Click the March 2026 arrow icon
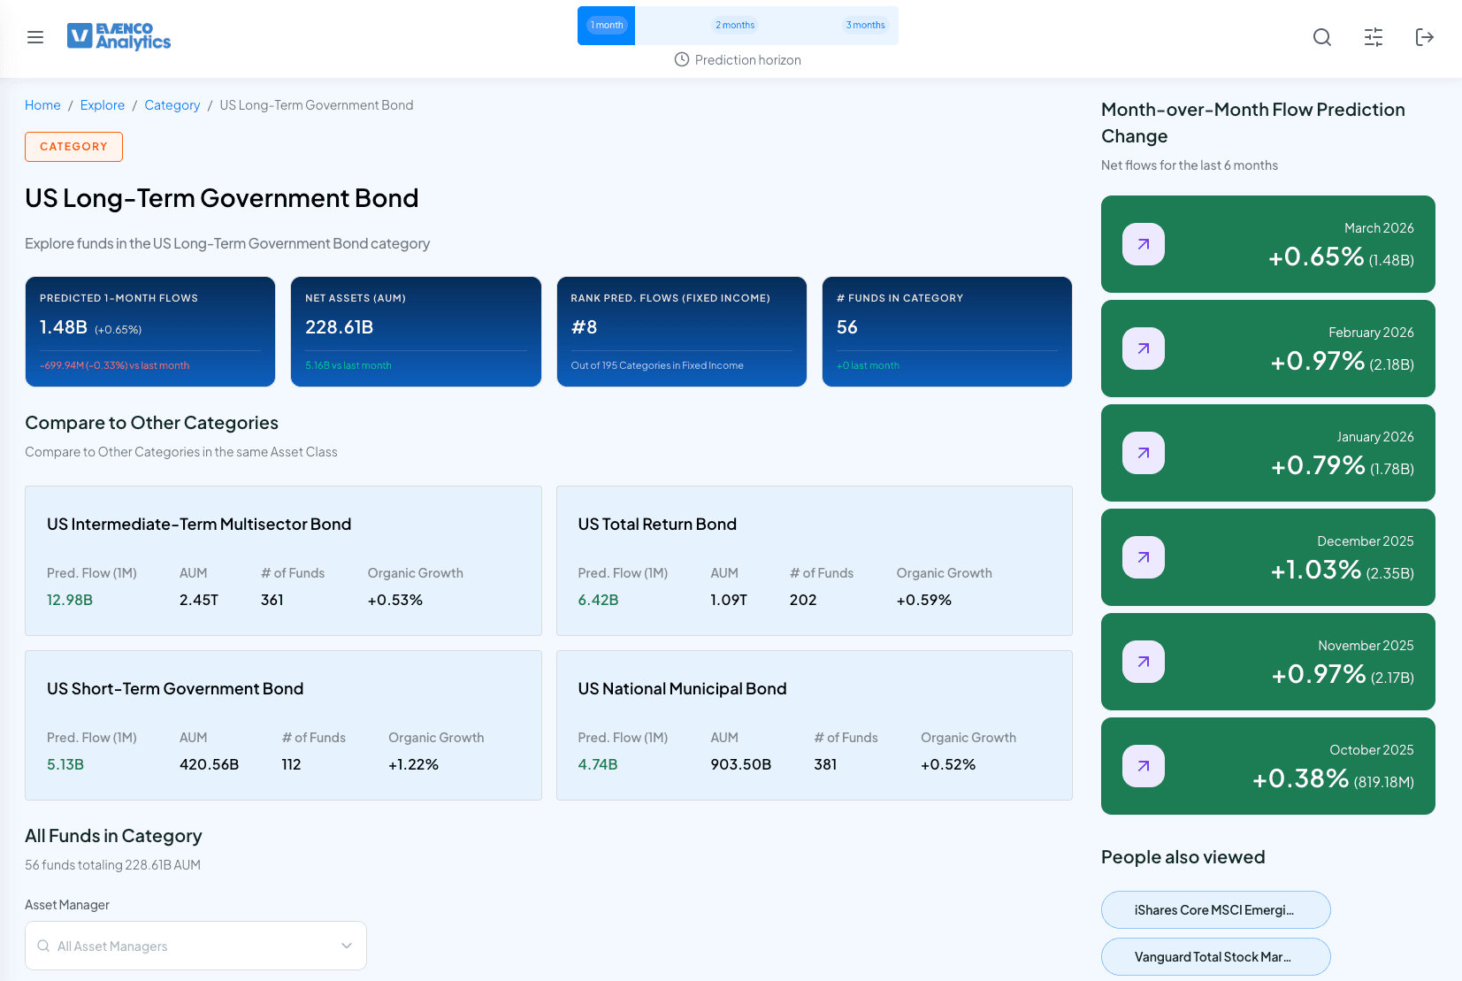This screenshot has width=1462, height=981. (x=1144, y=244)
